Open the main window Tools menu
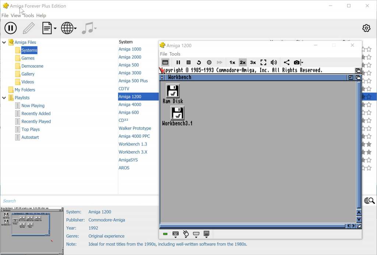 click(x=28, y=15)
